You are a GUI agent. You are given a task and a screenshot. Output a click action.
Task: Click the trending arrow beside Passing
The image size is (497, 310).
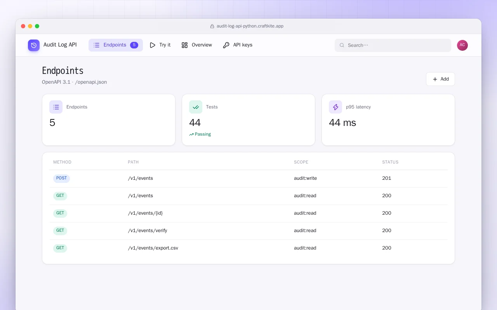click(191, 134)
